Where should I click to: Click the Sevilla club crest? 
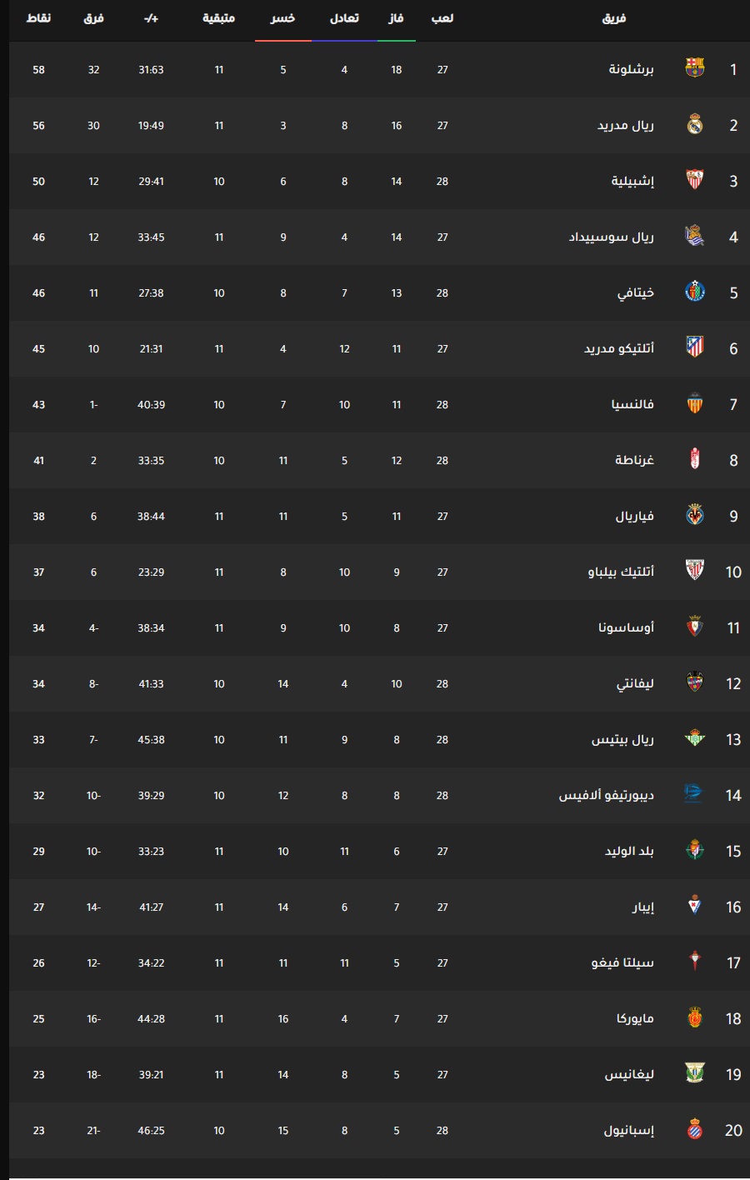pos(695,181)
